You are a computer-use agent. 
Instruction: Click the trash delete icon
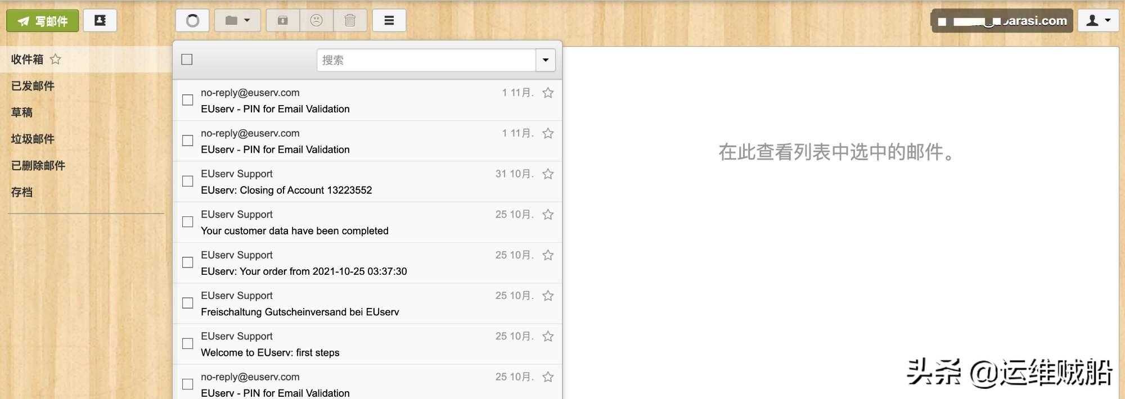point(350,21)
